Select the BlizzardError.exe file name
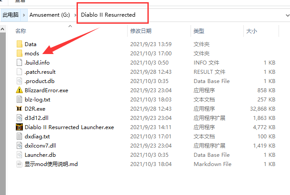This screenshot has width=290, height=195. tap(46, 90)
